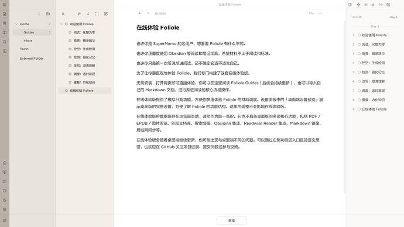Screen dimensions: 404x227
Task: Click the new folder icon in folder pane
Action: pos(48,14)
